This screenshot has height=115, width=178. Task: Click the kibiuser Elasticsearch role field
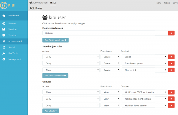105,33
